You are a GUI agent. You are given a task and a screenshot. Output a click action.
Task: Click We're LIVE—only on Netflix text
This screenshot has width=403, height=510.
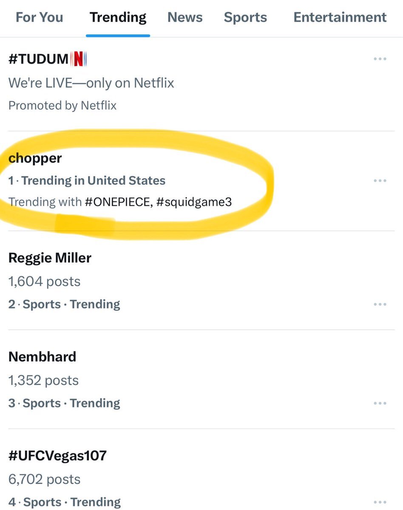pyautogui.click(x=91, y=82)
